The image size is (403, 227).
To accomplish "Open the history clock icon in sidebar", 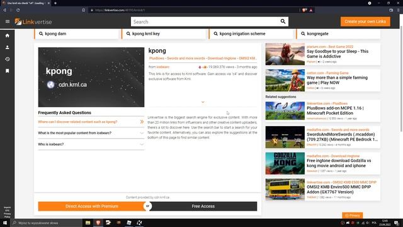I will click(7, 59).
